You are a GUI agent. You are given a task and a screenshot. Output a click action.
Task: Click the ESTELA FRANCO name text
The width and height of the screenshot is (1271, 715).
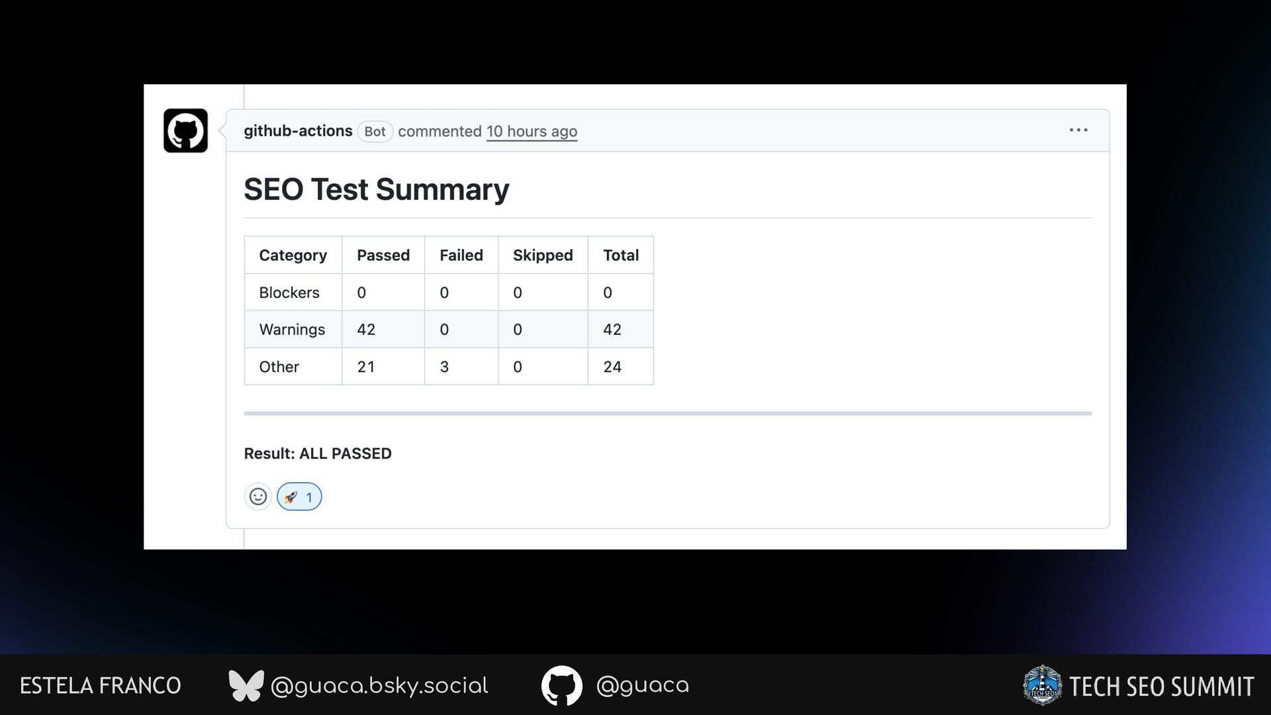click(100, 686)
